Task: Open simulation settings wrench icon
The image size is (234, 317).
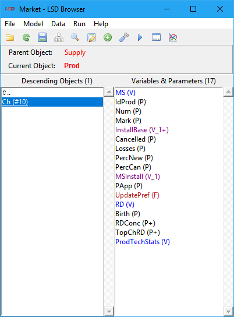Action: [x=124, y=38]
